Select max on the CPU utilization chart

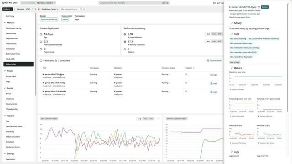[146, 118]
